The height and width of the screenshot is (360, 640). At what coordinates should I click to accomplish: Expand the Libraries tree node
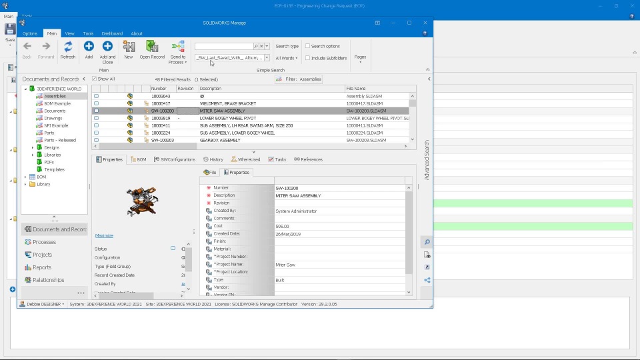[33, 155]
